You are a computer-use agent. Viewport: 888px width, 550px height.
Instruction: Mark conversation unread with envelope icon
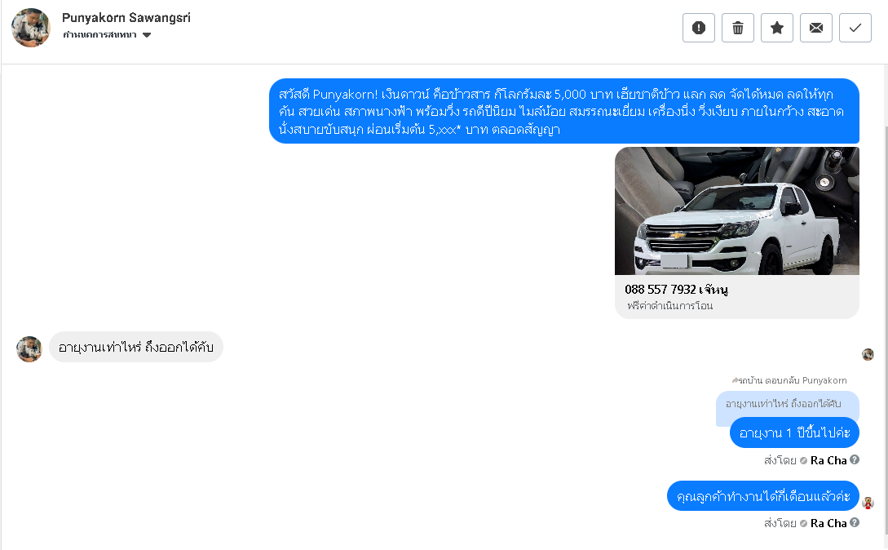click(815, 28)
